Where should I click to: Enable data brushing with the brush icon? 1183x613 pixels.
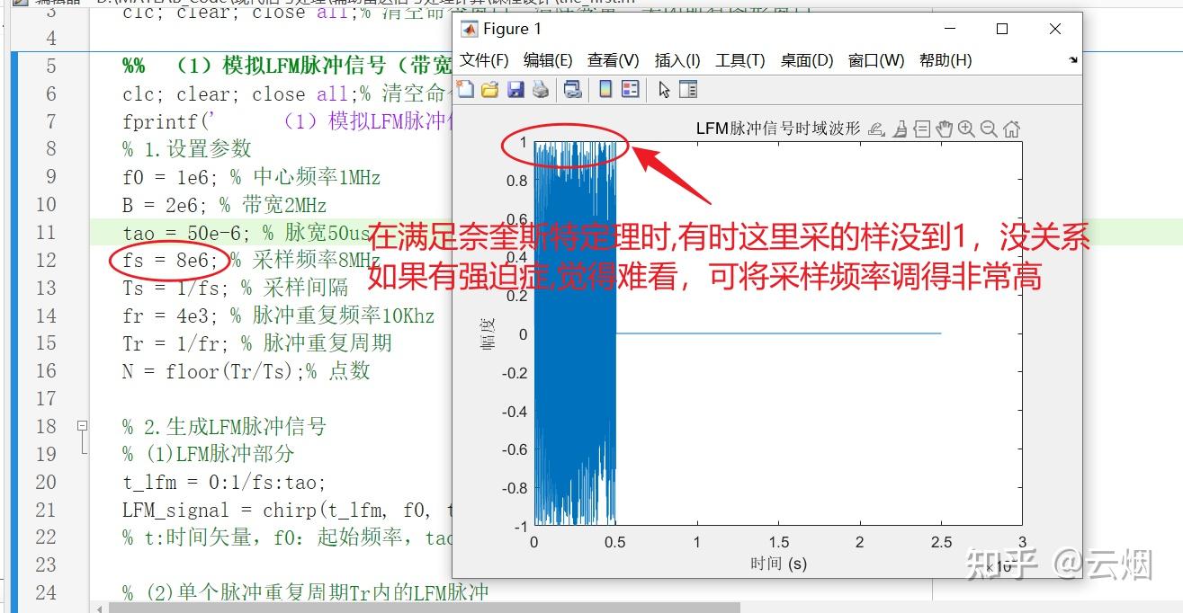point(901,129)
